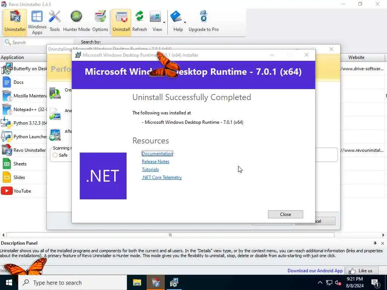387x290 pixels.
Task: Click Download our Android App link
Action: 315,270
